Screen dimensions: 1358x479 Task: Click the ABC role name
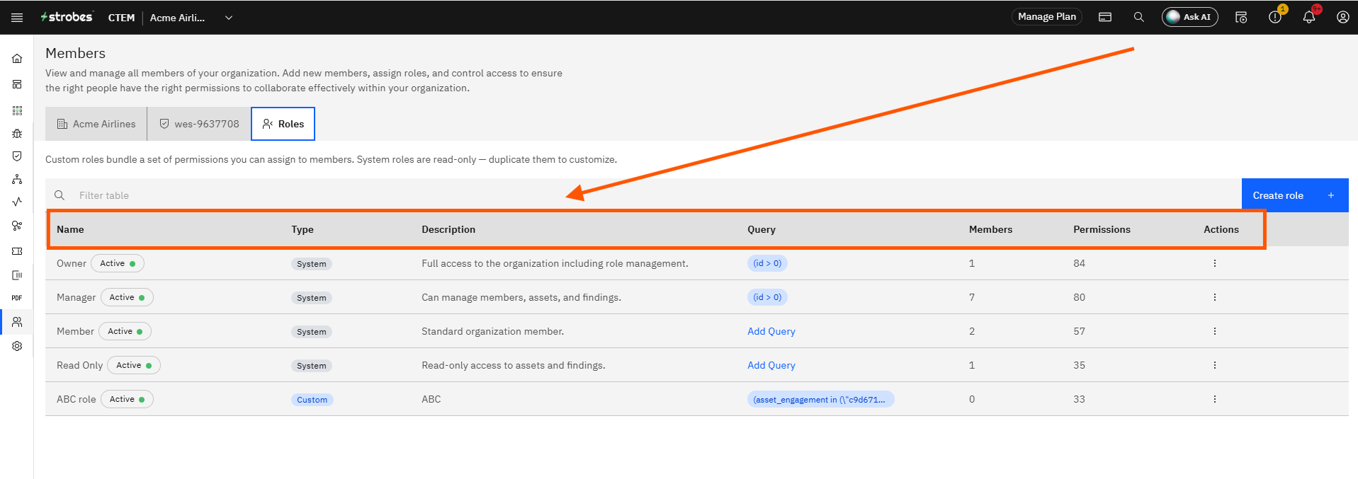coord(76,399)
